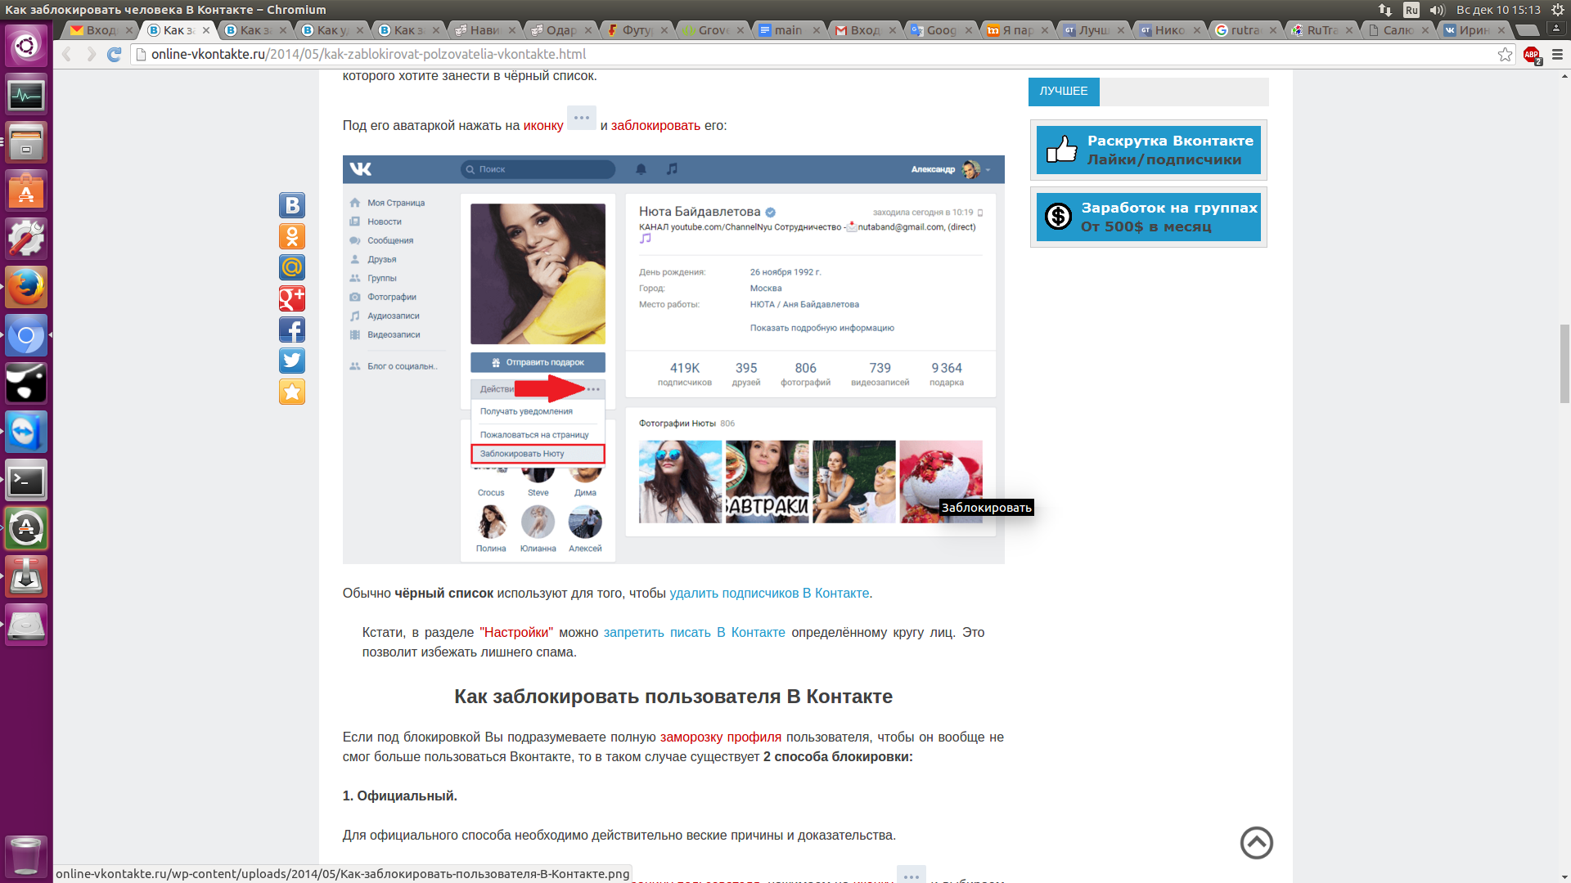Bookmark the page with the star icon
Image resolution: width=1571 pixels, height=883 pixels.
pos(1505,55)
